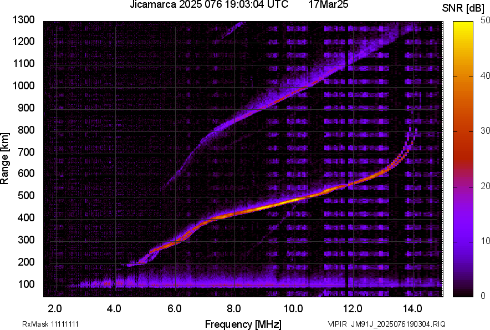Click the SNR color scale bar
Image resolution: width=490 pixels, height=330 pixels.
click(x=463, y=159)
